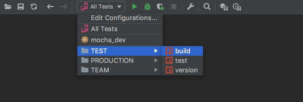Click the Synchronize refresh icon
Viewport: 303px width, 102px height.
click(x=34, y=7)
